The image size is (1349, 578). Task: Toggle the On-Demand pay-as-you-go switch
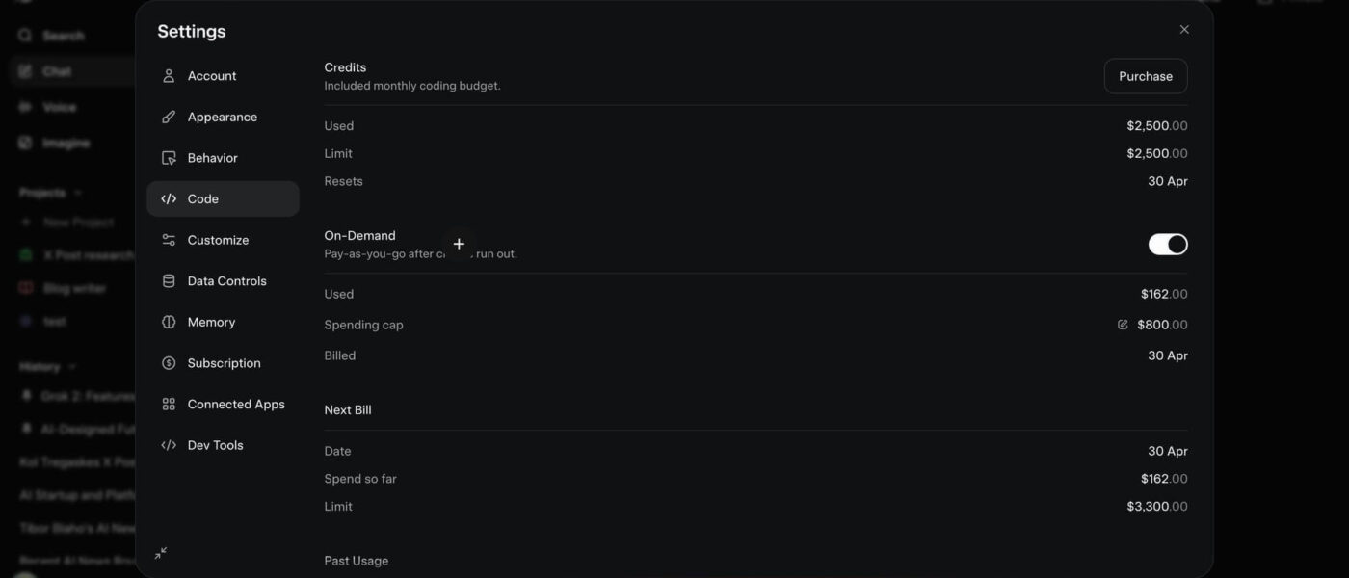click(x=1168, y=243)
